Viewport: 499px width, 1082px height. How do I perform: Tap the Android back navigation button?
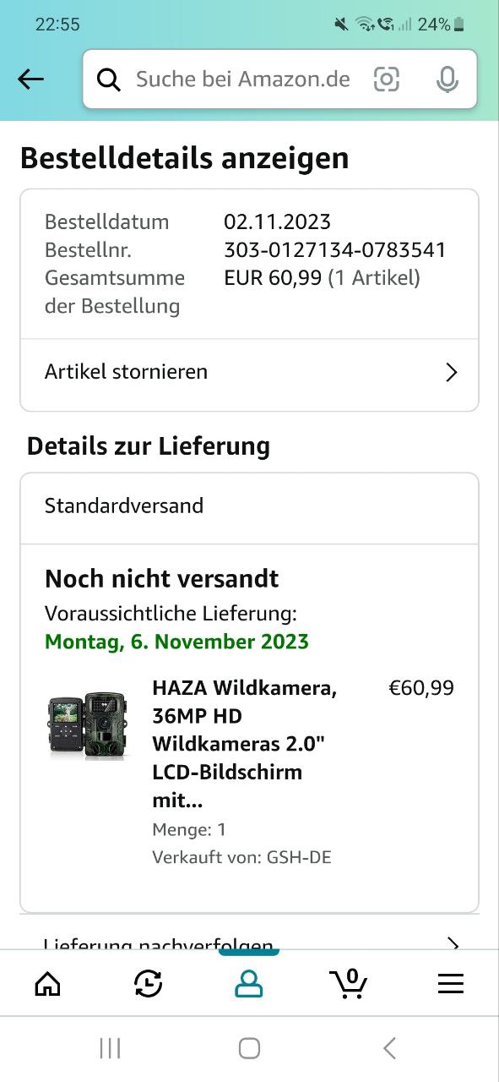coord(389,1049)
